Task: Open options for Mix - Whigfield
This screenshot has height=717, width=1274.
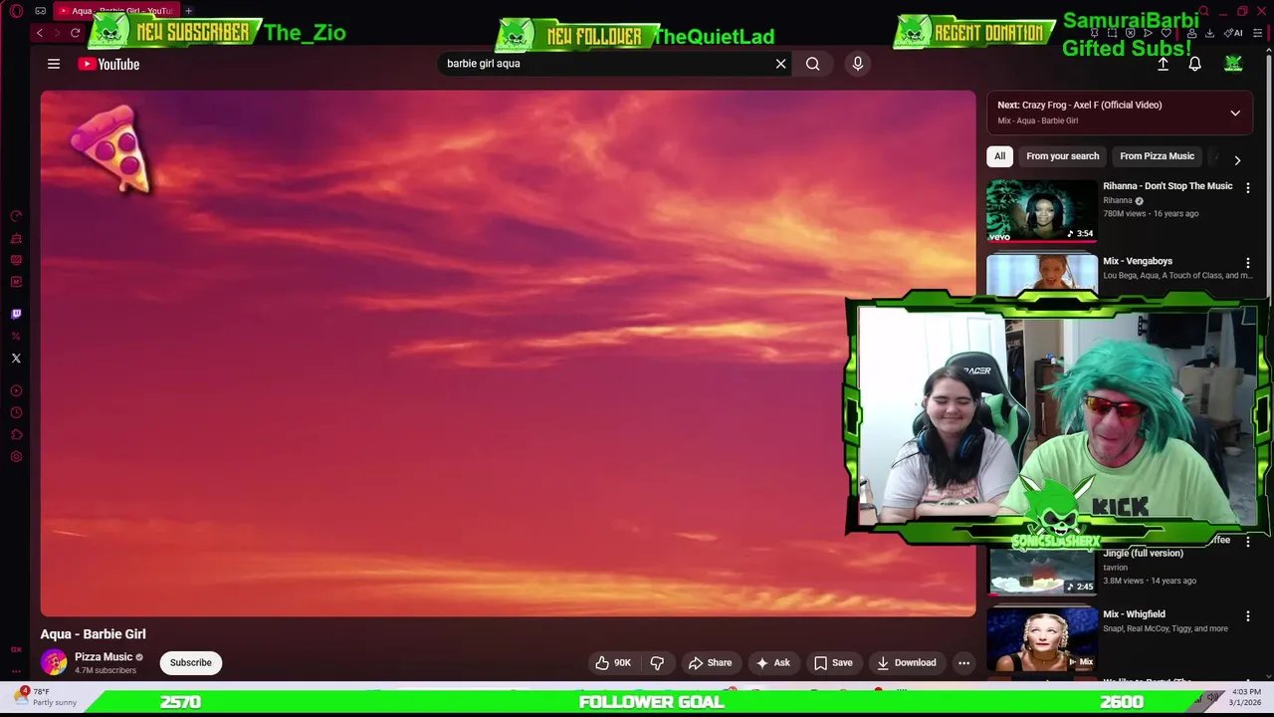Action: pyautogui.click(x=1248, y=616)
